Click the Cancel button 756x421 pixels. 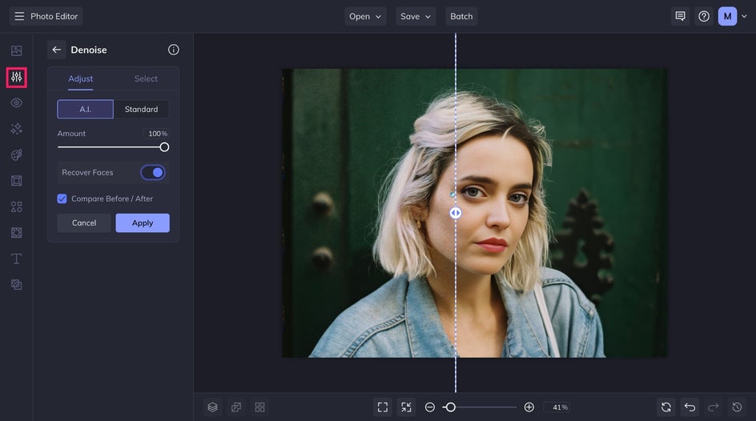click(x=84, y=223)
